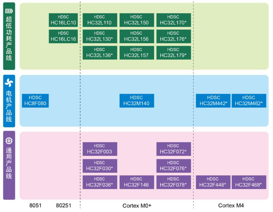Click the HC32F030* product box
This screenshot has width=273, height=212.
click(100, 166)
